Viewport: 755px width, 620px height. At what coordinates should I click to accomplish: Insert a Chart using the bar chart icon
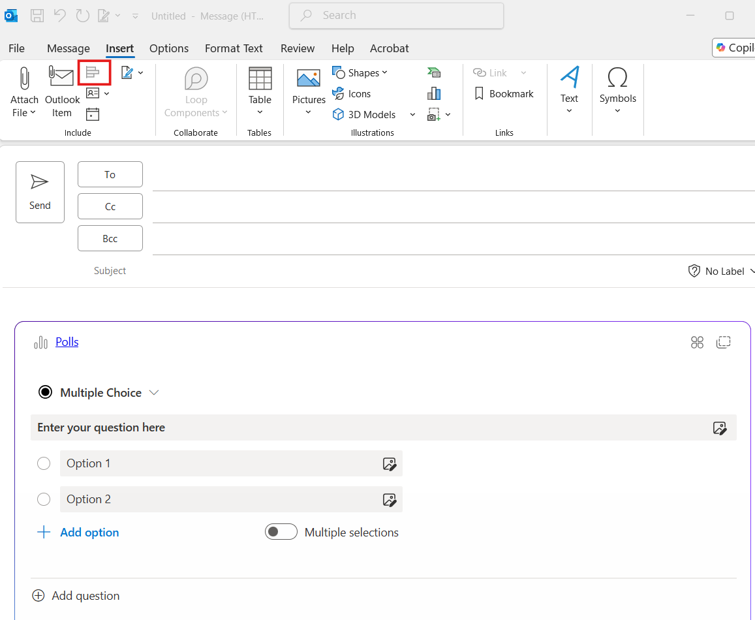434,93
